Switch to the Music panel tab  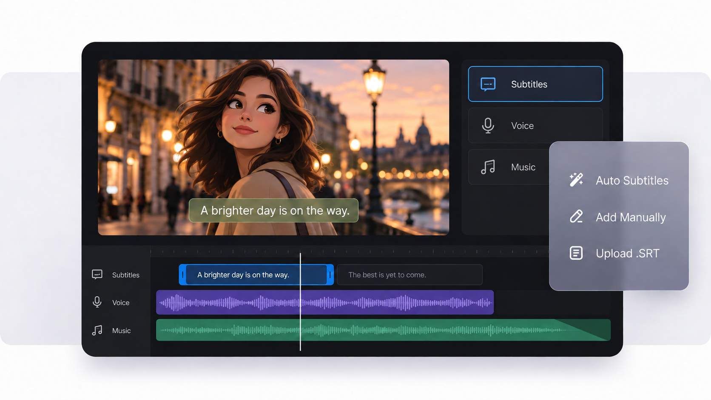509,167
